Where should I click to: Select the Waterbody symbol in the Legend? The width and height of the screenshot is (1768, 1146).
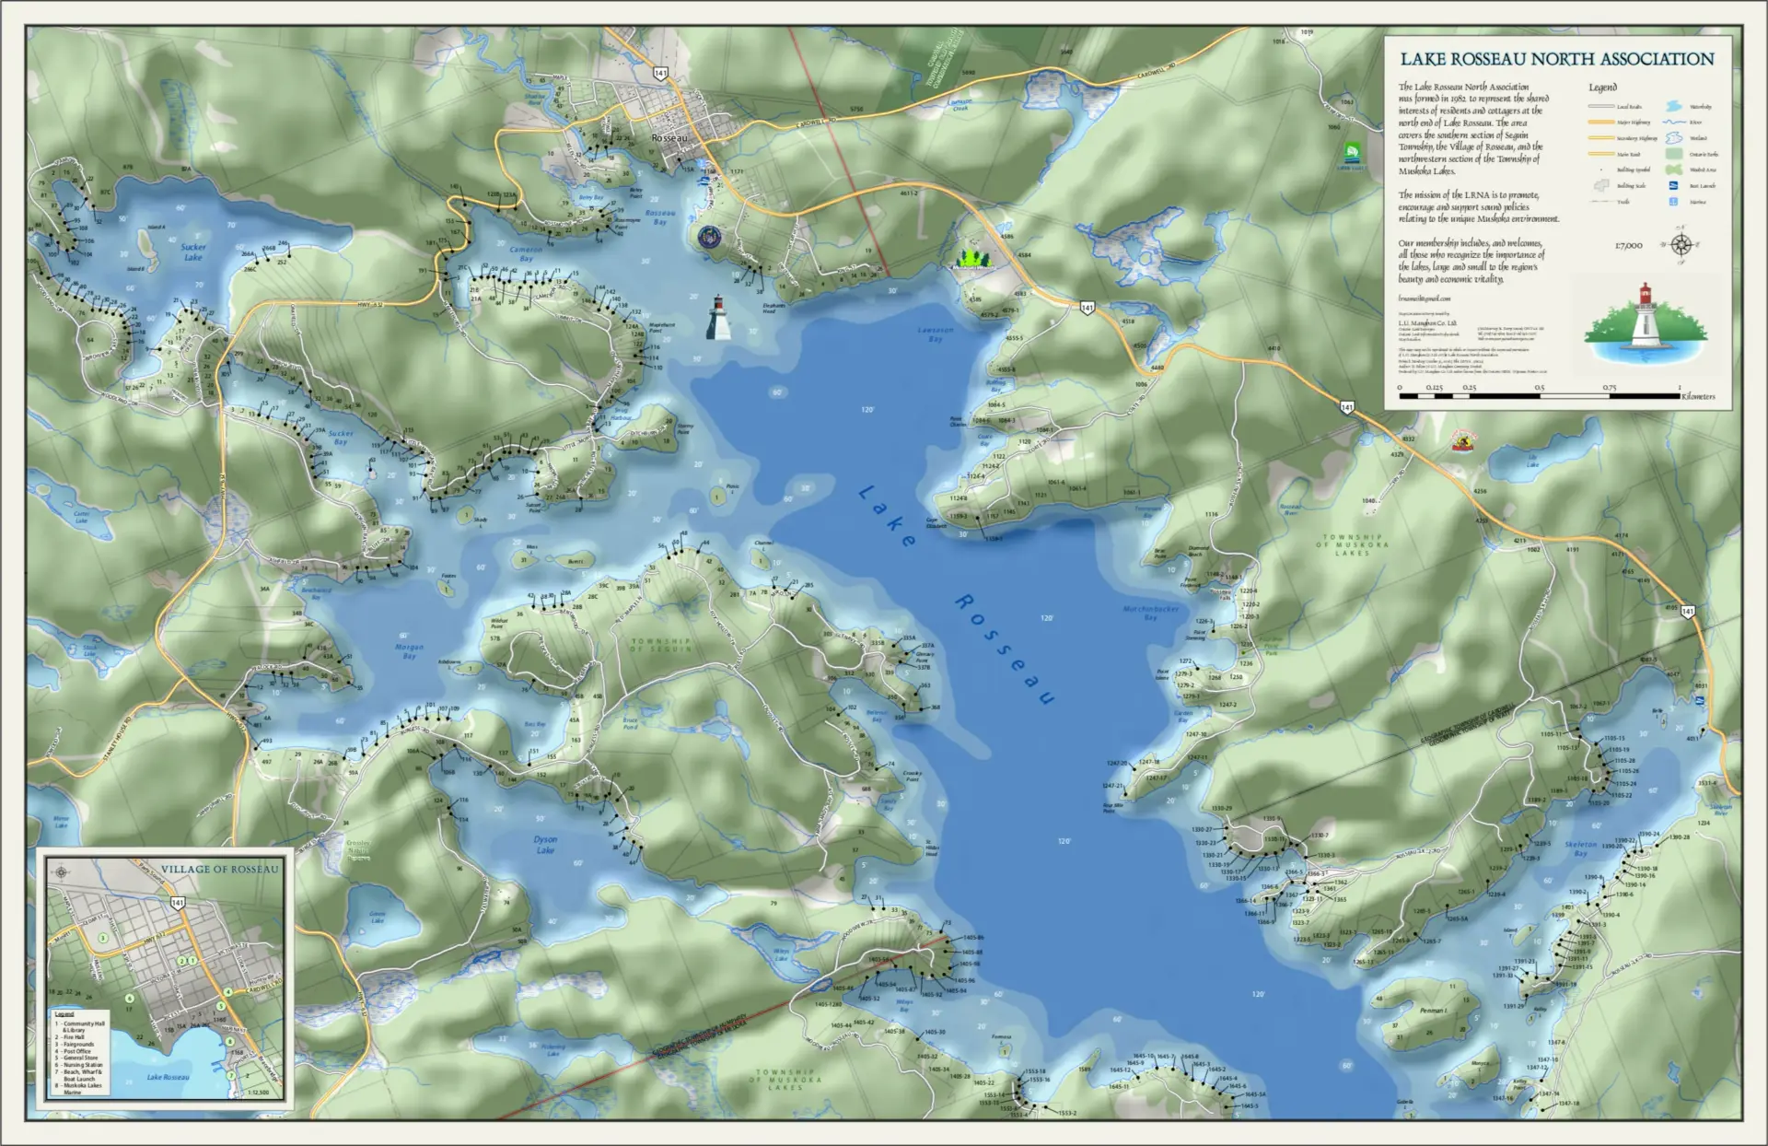pos(1673,106)
